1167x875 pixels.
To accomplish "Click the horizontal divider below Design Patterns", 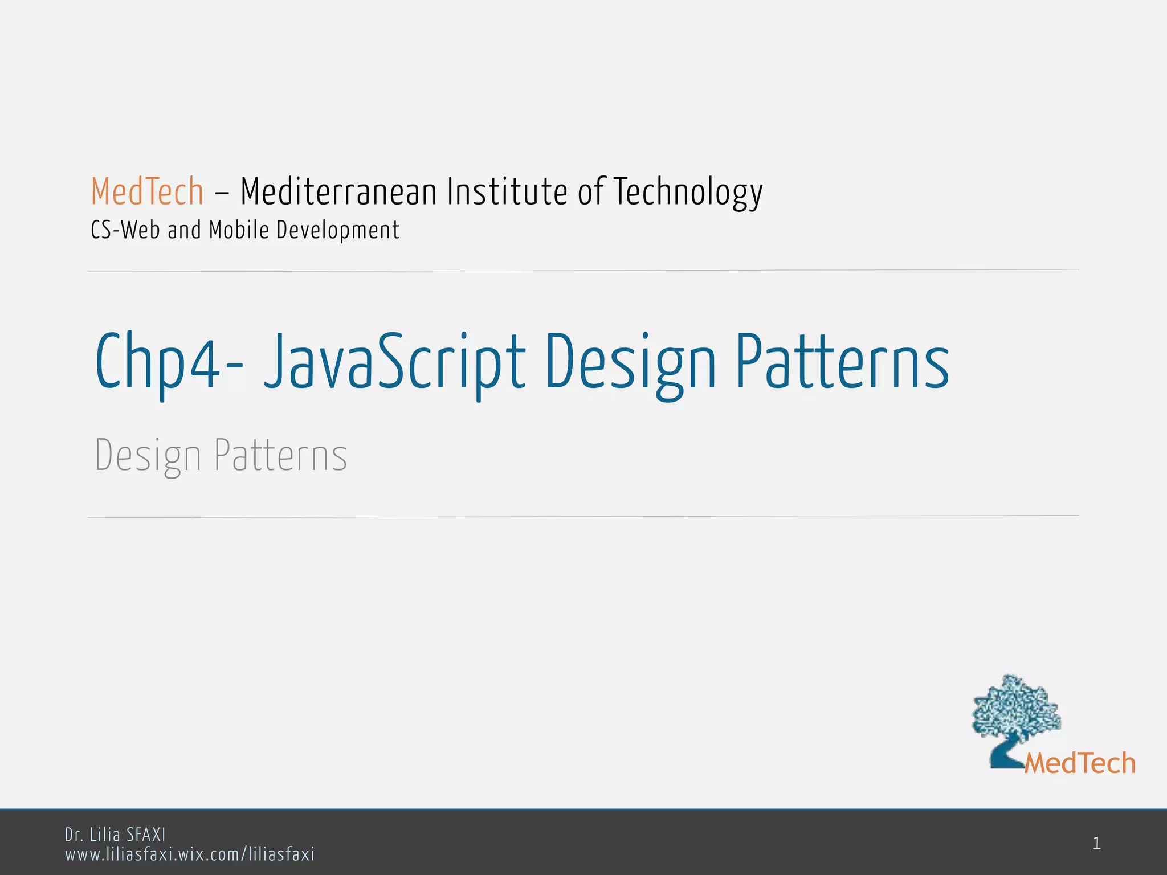I will point(583,517).
